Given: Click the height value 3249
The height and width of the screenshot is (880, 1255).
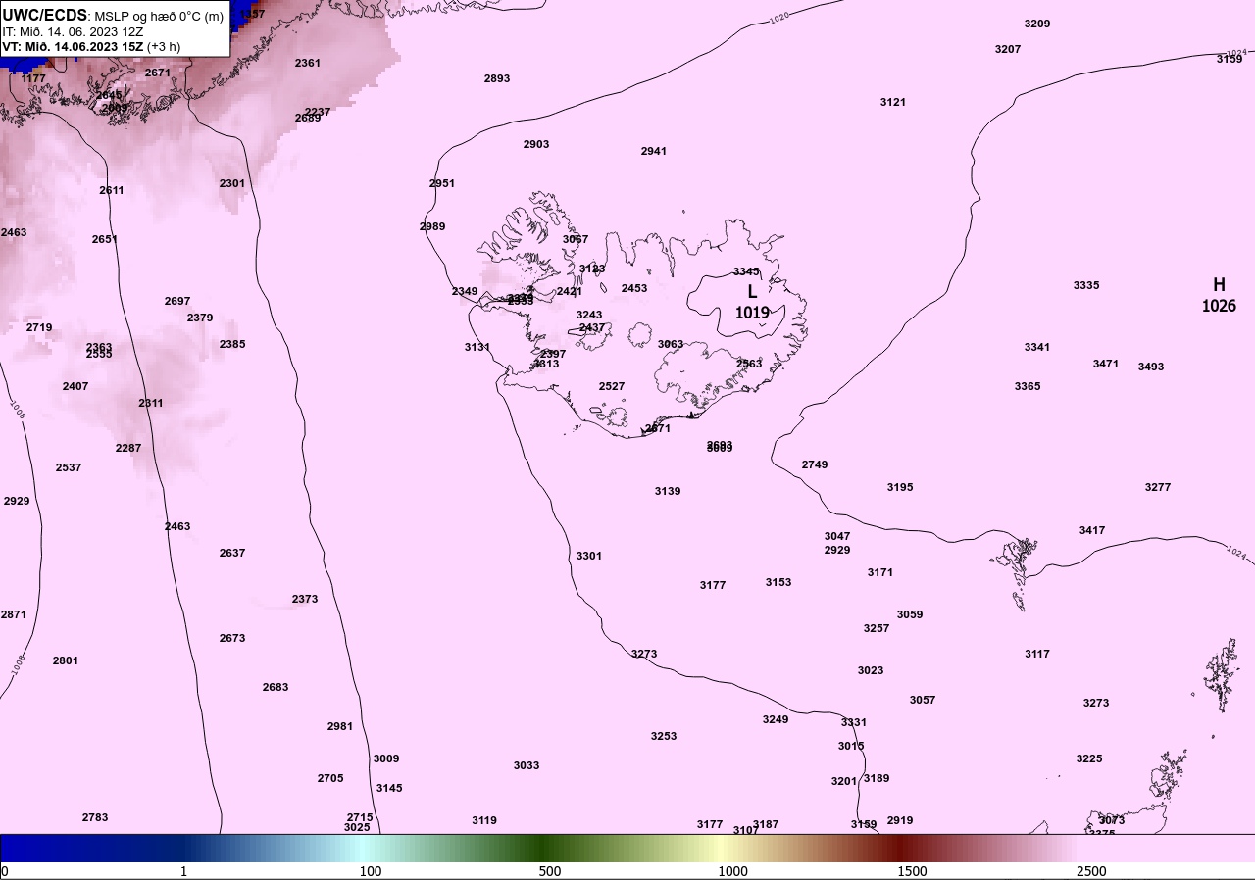Looking at the screenshot, I should [776, 719].
